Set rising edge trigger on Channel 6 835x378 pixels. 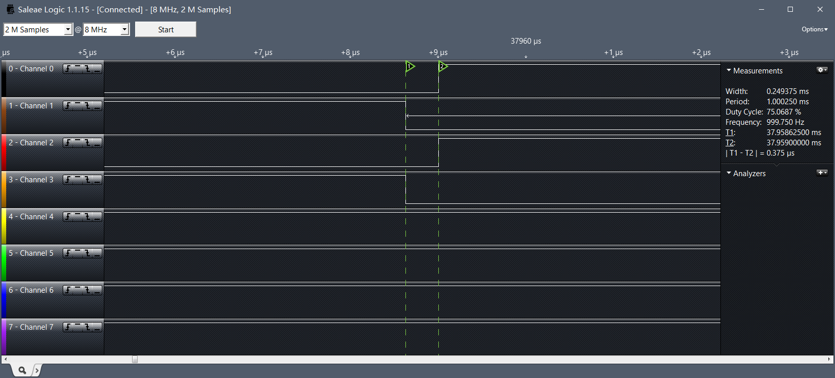point(68,290)
